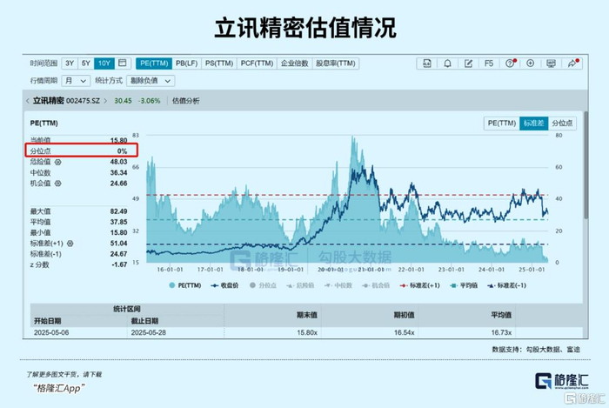
Task: Click the monitor display icon
Action: pos(551,64)
